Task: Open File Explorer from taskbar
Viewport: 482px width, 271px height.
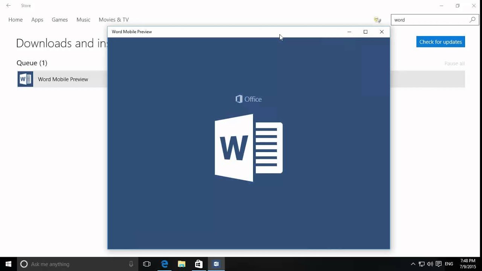Action: [182, 264]
